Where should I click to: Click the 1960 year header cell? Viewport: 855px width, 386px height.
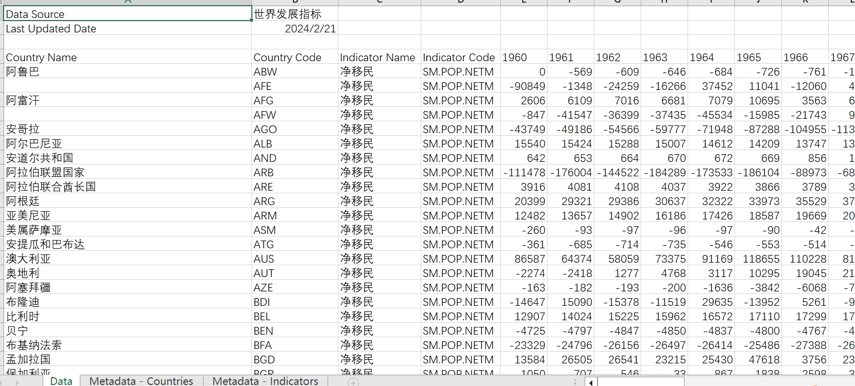(x=524, y=57)
